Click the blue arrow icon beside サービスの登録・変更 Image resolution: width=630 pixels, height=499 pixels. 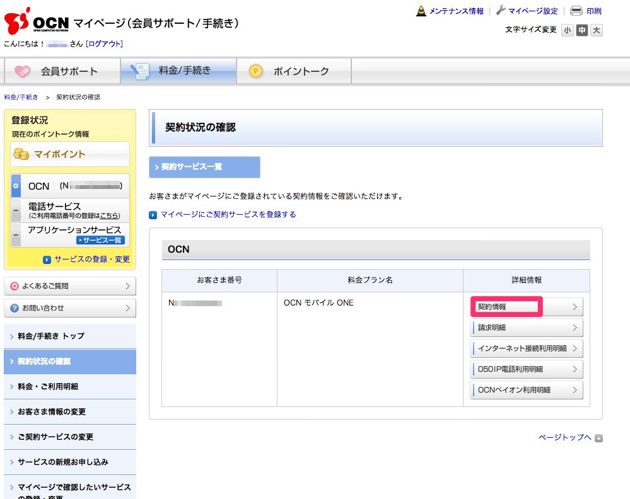pos(47,260)
